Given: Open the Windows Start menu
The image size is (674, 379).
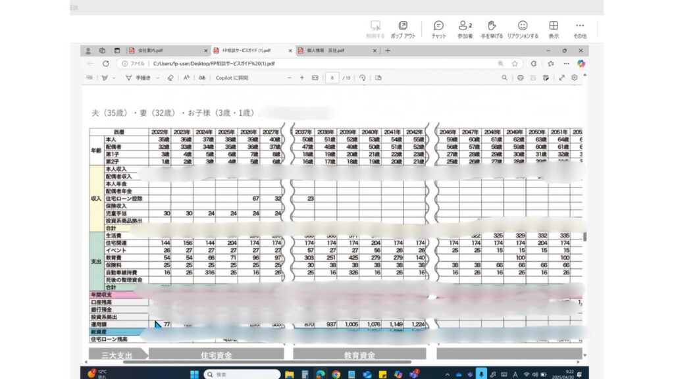Looking at the screenshot, I should click(x=194, y=374).
